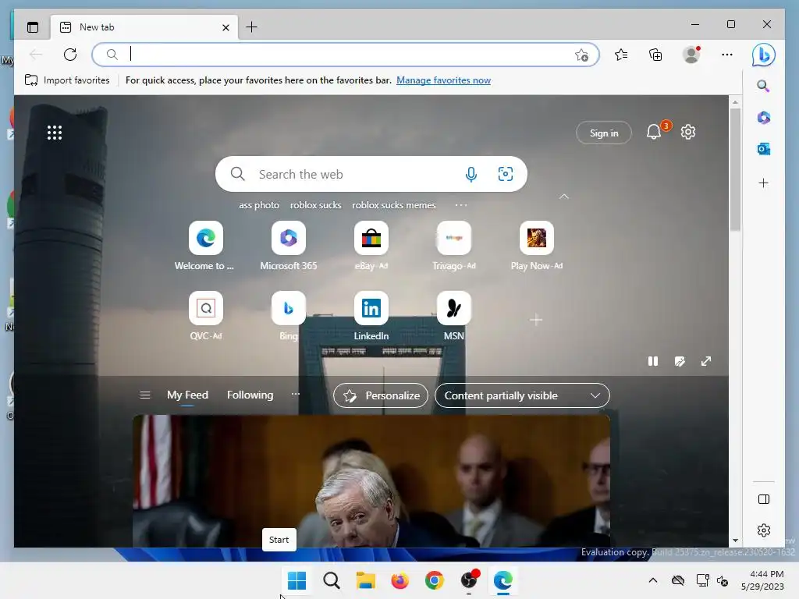Add this page to favorites star icon
The image size is (799, 599).
coord(581,55)
